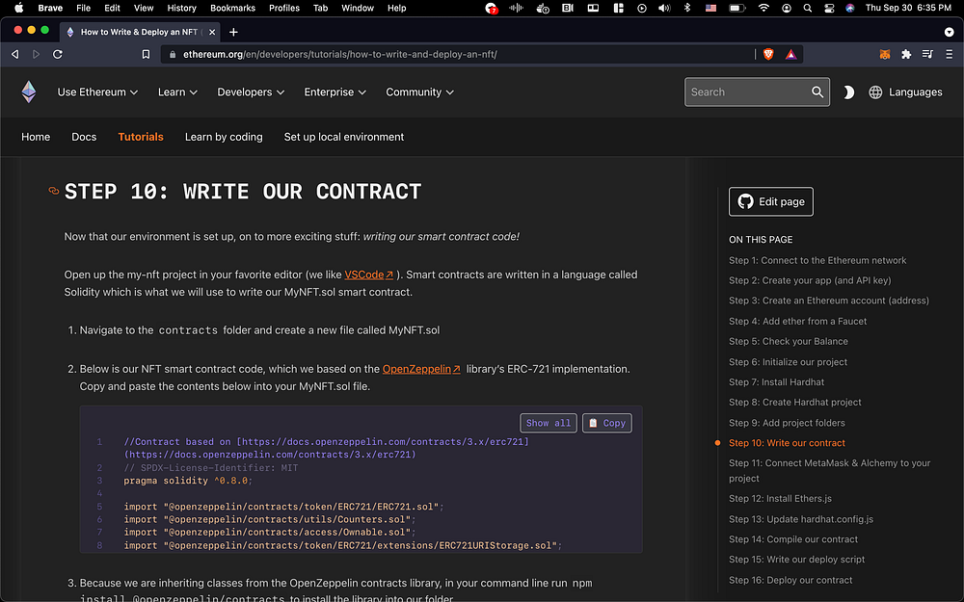Open the MetaMask fox extension
Viewport: 964px width, 602px height.
pyautogui.click(x=885, y=54)
